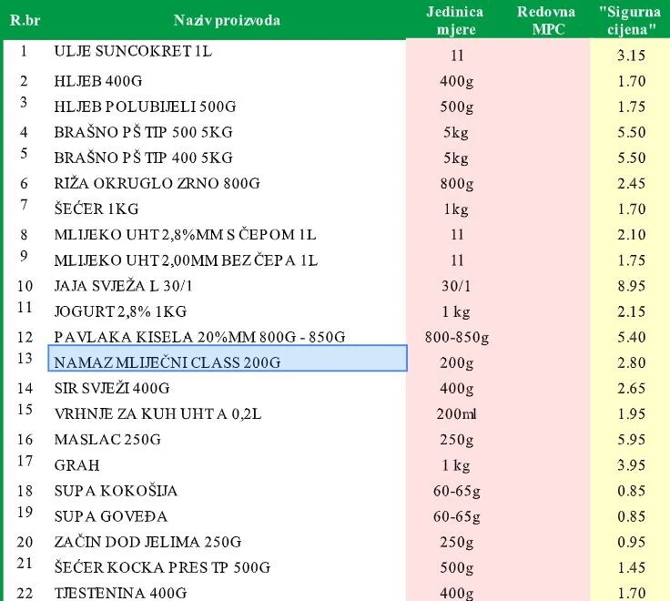This screenshot has width=670, height=601.
Task: Click the SUPA KOKOŠIJA product cell
Action: click(227, 491)
